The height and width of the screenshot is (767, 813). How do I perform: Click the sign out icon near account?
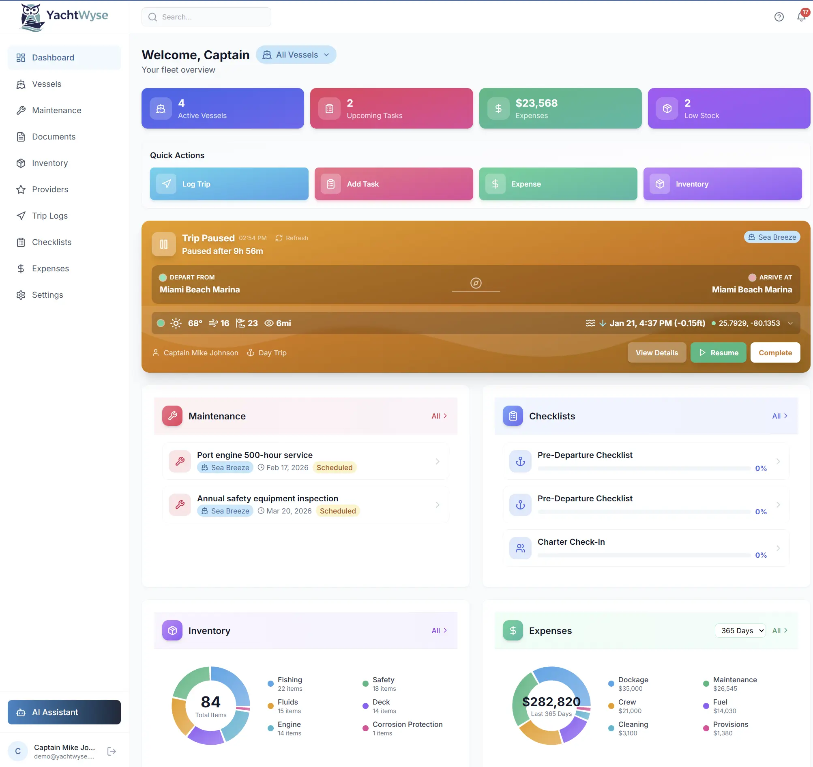(x=111, y=751)
